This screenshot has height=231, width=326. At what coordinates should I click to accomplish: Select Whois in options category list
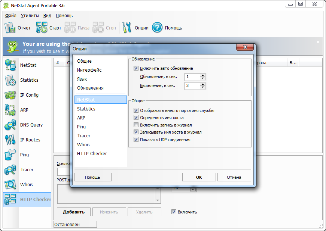tap(100, 144)
